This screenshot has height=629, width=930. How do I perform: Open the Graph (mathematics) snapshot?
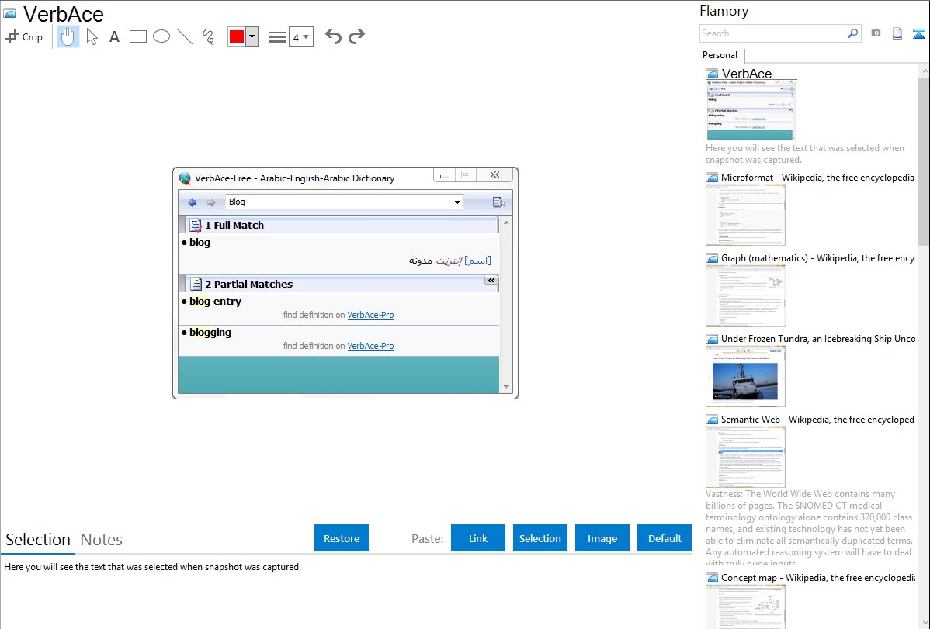click(745, 295)
